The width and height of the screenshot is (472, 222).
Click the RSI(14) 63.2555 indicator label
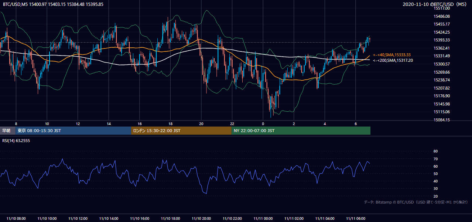[16, 141]
